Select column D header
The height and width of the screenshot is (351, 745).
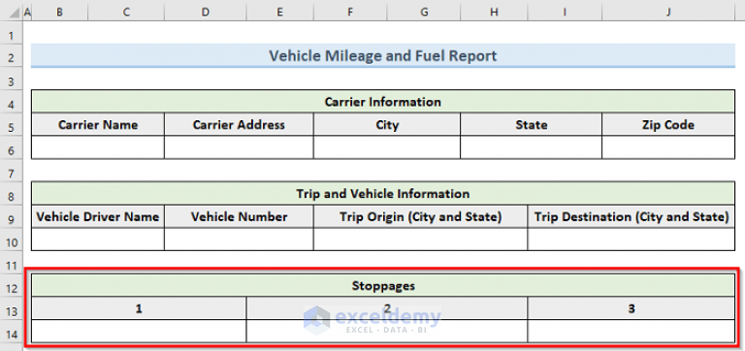coord(206,13)
